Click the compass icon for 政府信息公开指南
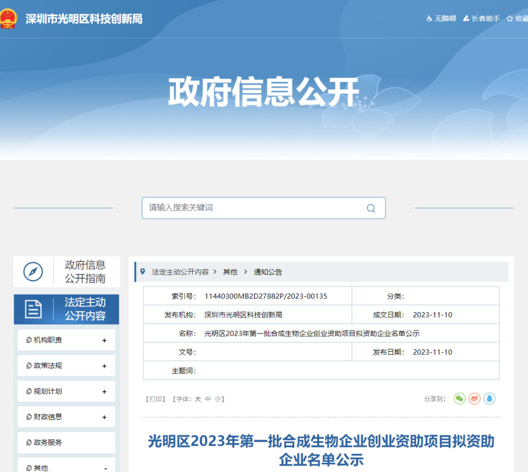The image size is (528, 472). 33,272
